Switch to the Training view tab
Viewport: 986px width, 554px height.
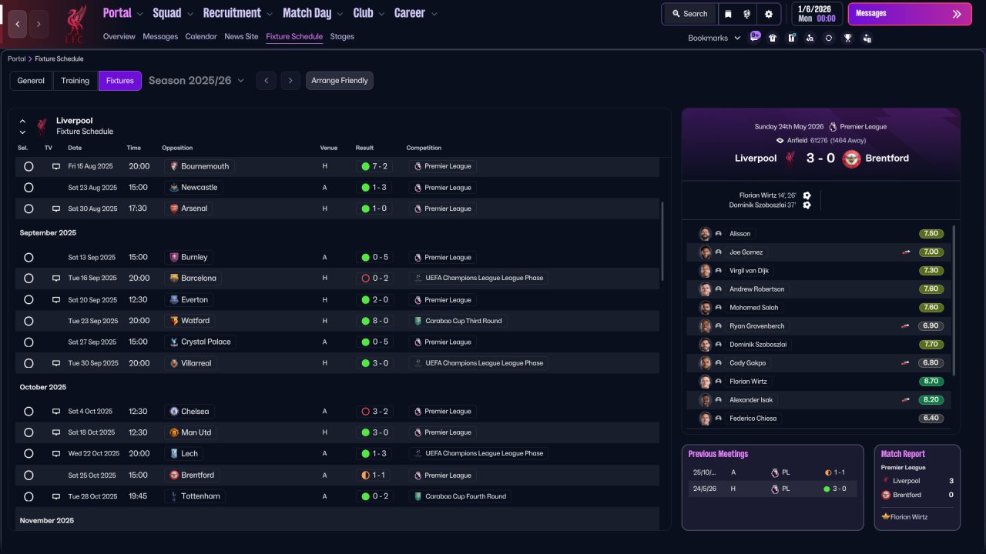coord(75,81)
